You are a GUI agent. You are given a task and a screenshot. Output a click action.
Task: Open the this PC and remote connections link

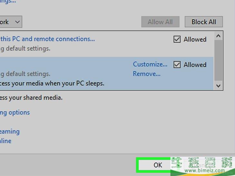tap(47, 39)
